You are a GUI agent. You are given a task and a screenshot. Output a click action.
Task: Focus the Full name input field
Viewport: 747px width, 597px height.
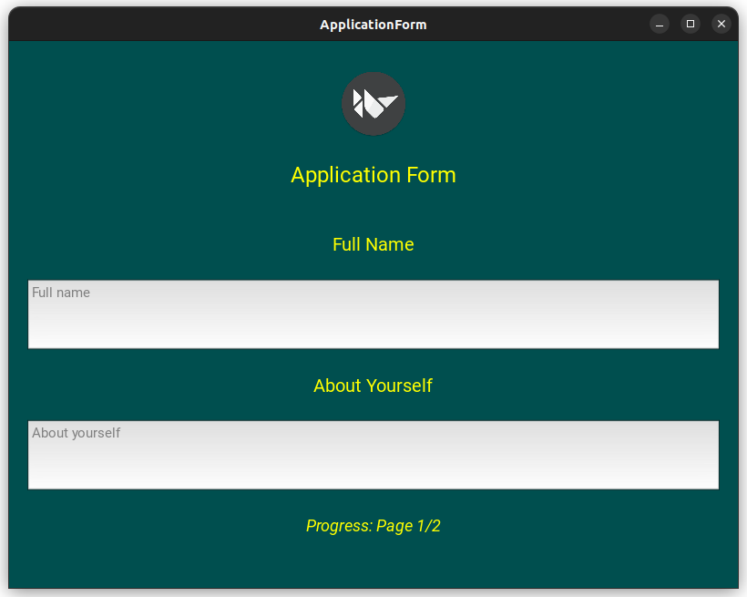[373, 314]
